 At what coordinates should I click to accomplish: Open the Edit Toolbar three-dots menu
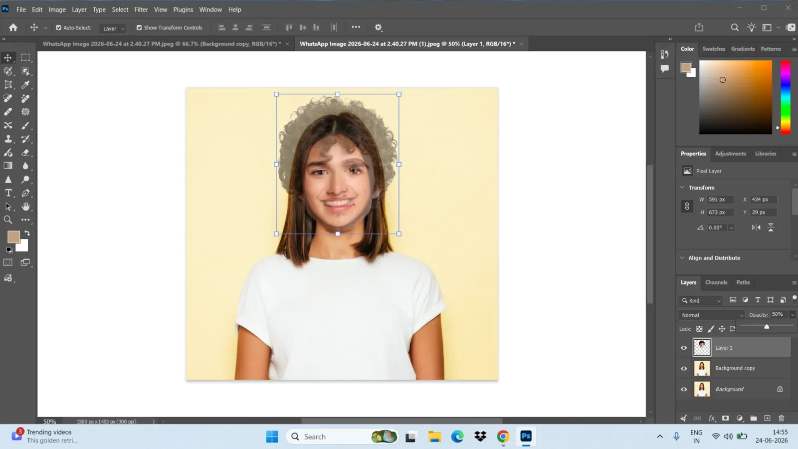click(25, 220)
